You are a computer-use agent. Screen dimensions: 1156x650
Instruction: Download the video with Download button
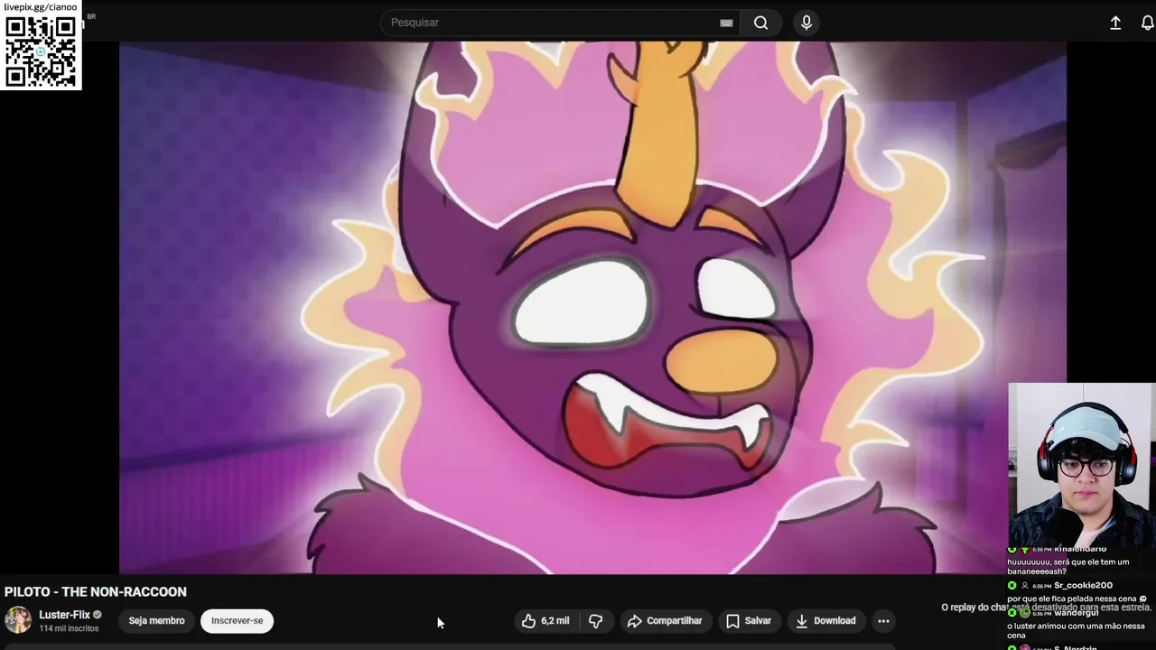825,621
